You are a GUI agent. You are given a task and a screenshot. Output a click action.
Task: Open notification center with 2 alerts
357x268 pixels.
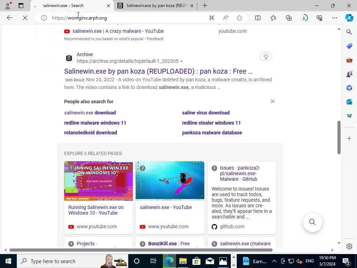click(346, 261)
